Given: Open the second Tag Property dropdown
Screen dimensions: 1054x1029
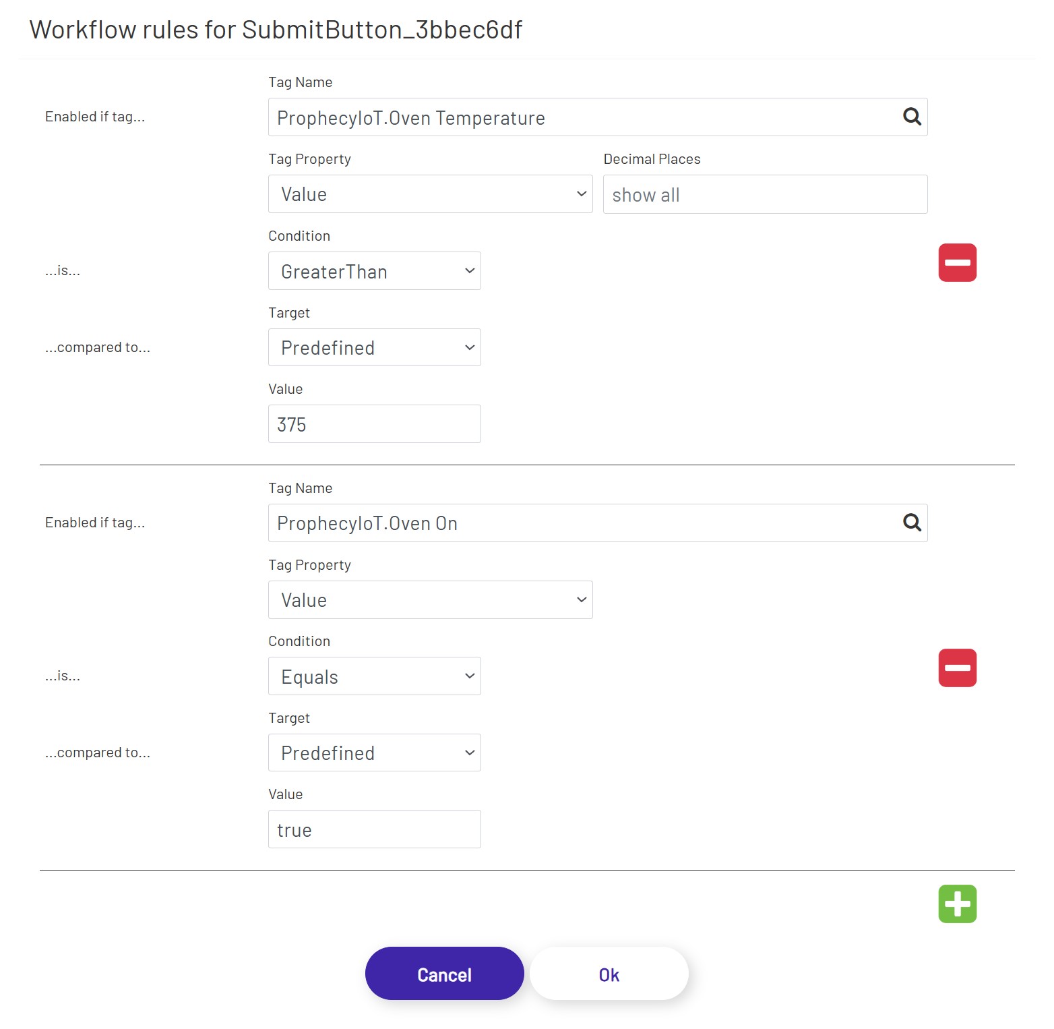Looking at the screenshot, I should pyautogui.click(x=429, y=599).
